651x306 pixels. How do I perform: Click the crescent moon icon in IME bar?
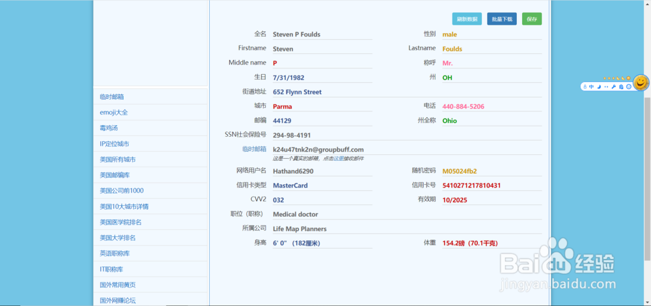[x=599, y=87]
